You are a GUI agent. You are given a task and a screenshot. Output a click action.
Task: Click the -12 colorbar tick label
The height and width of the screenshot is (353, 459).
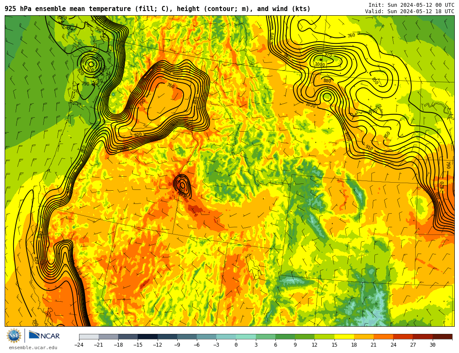pyautogui.click(x=158, y=345)
